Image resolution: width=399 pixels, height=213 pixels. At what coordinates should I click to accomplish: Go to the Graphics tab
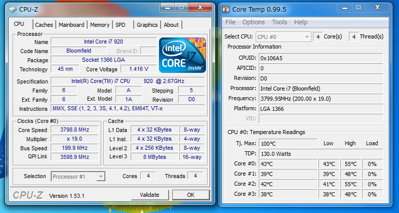pyautogui.click(x=147, y=25)
